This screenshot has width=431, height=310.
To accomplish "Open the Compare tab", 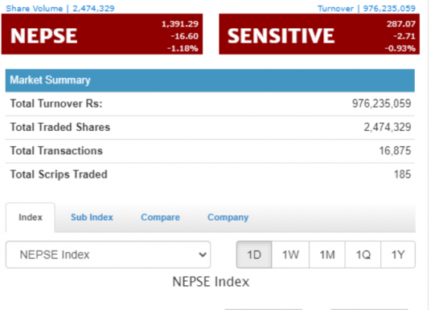I will (161, 218).
